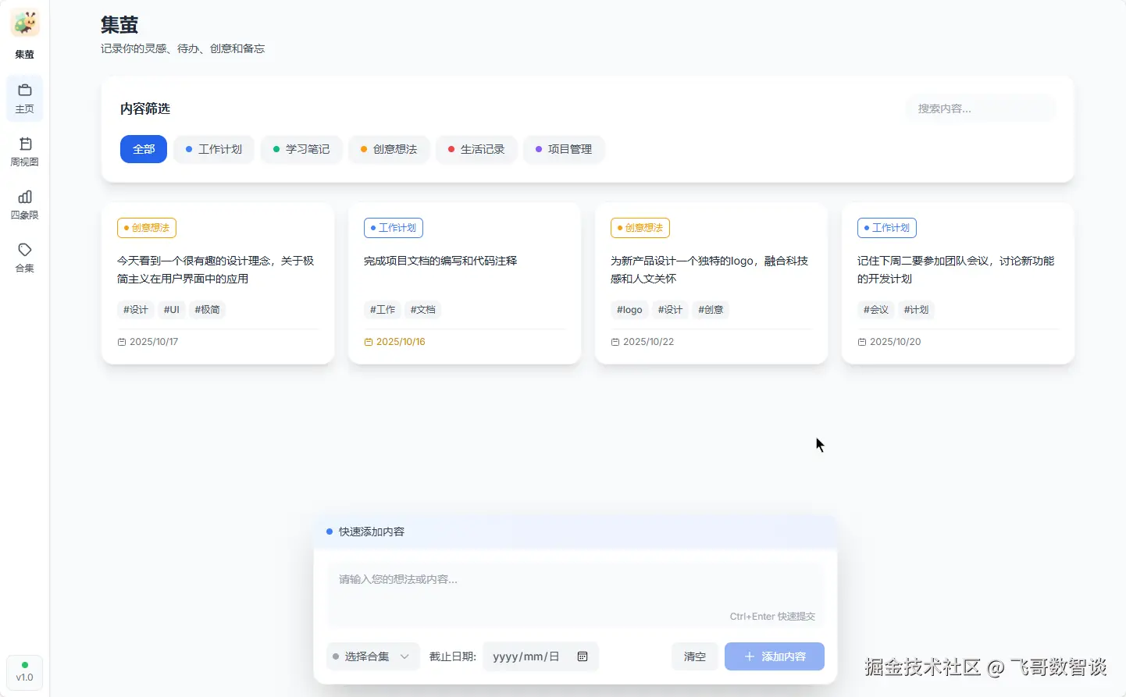Open the 主页 home icon in sidebar

[x=24, y=92]
